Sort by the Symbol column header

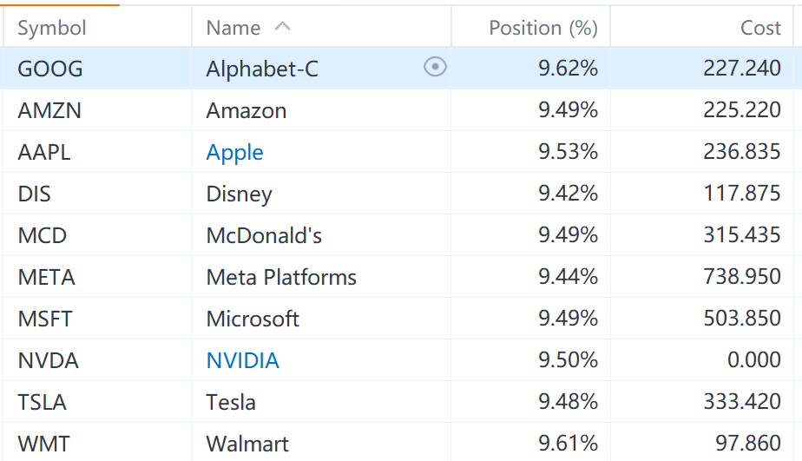click(52, 28)
